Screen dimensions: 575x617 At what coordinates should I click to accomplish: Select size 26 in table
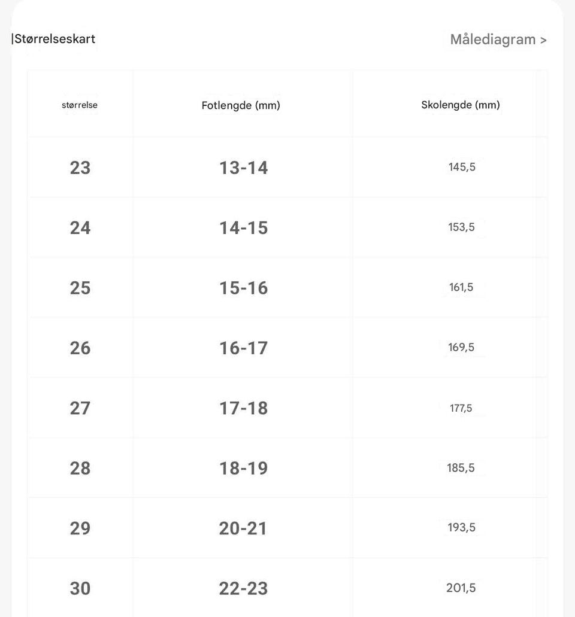coord(80,348)
